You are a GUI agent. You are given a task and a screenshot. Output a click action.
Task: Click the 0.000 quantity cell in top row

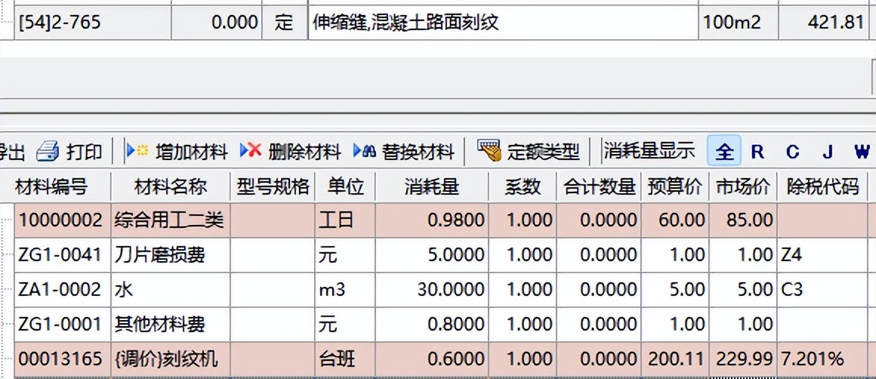click(x=216, y=23)
